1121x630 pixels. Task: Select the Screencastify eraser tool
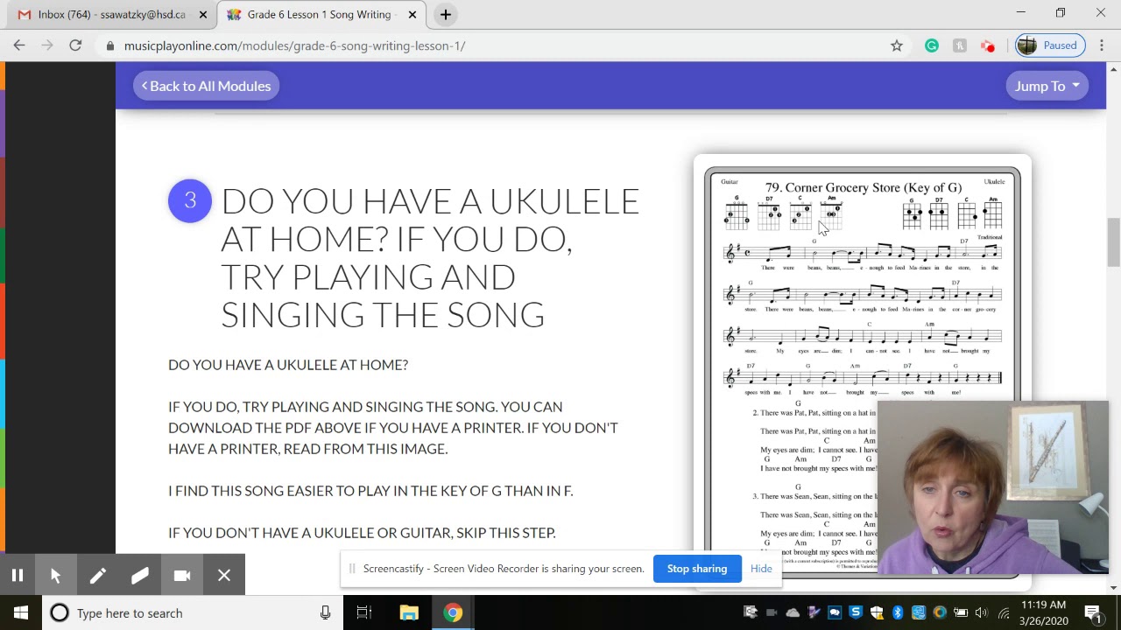click(x=139, y=575)
